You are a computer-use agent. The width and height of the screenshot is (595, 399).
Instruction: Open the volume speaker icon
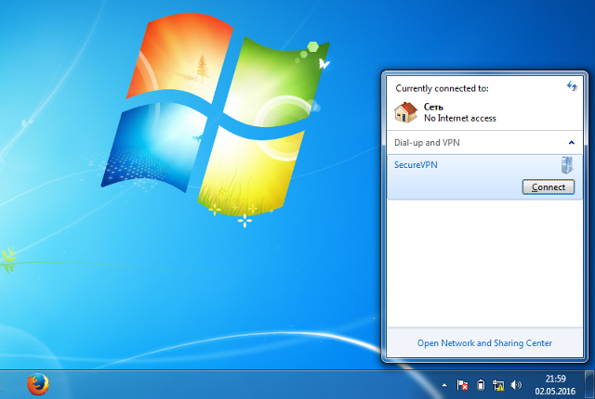516,385
